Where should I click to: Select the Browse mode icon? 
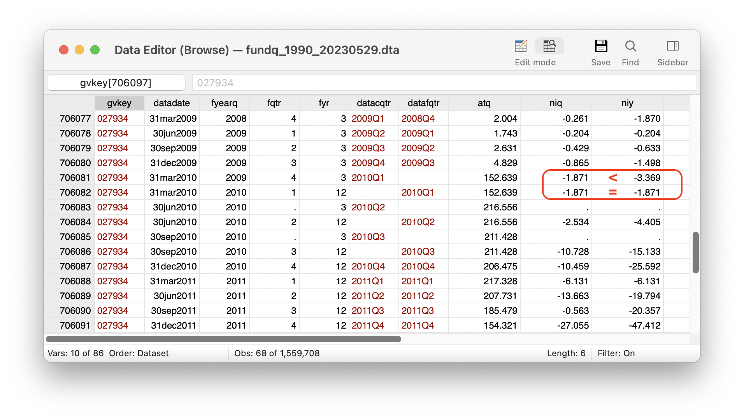click(549, 46)
